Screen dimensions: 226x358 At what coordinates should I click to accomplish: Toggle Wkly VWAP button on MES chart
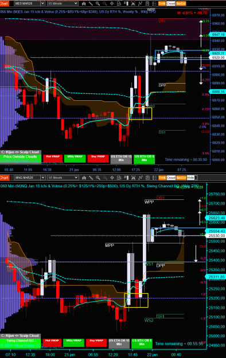click(x=75, y=159)
